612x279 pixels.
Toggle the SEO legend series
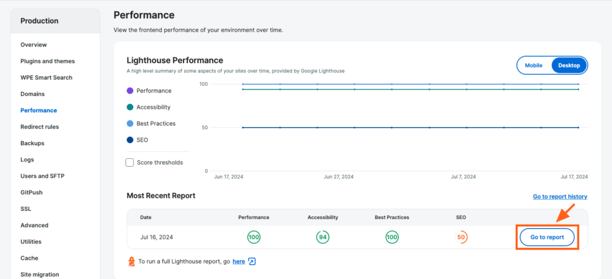(x=142, y=140)
